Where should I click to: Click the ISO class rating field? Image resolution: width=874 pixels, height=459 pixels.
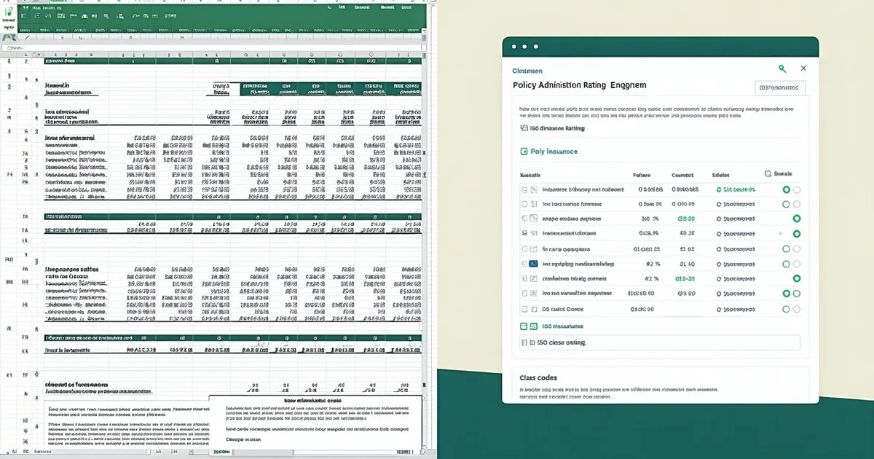click(x=660, y=342)
